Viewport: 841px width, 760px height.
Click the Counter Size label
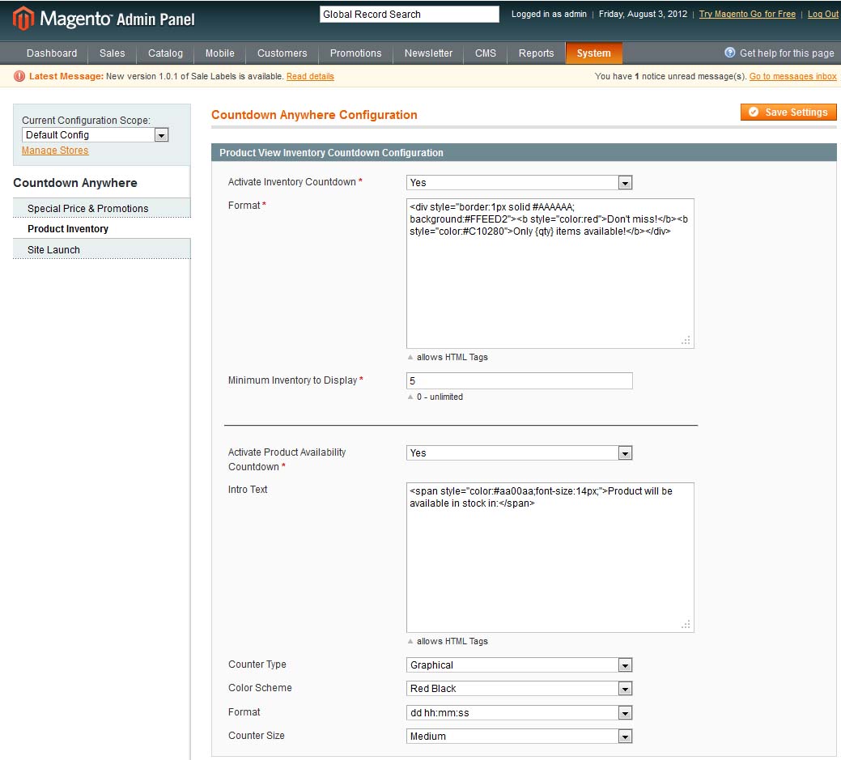coord(257,736)
